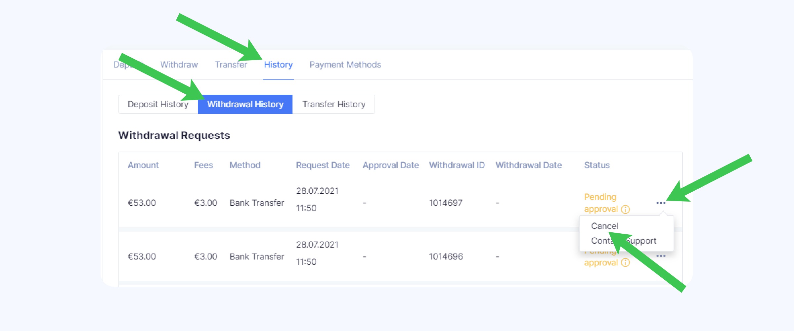Click the Method column header
This screenshot has height=331, width=794.
(245, 165)
